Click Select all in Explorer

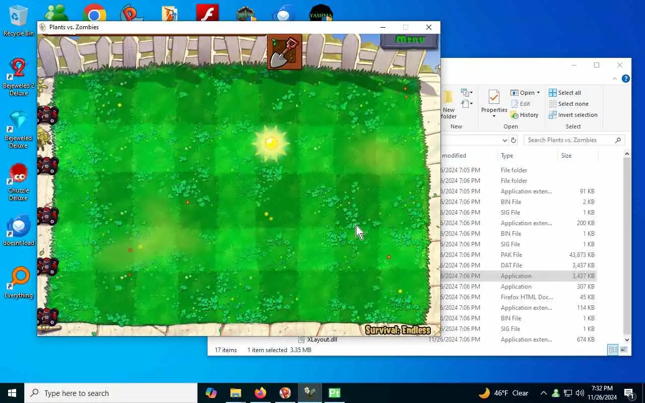(565, 93)
